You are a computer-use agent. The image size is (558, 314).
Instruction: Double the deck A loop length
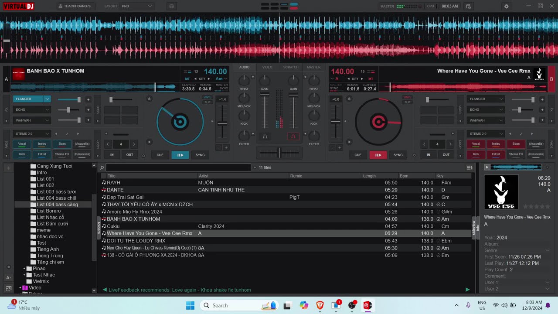[x=134, y=144]
